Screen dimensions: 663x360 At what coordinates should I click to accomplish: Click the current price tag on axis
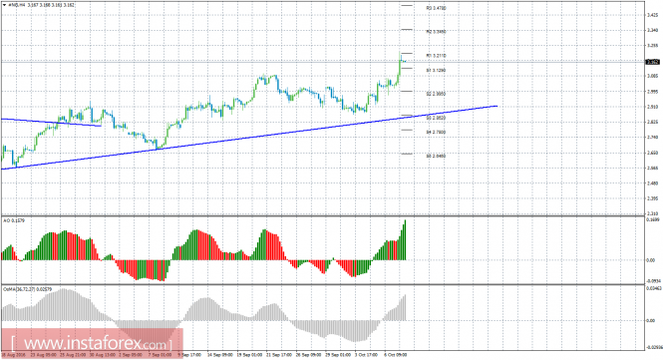point(652,62)
